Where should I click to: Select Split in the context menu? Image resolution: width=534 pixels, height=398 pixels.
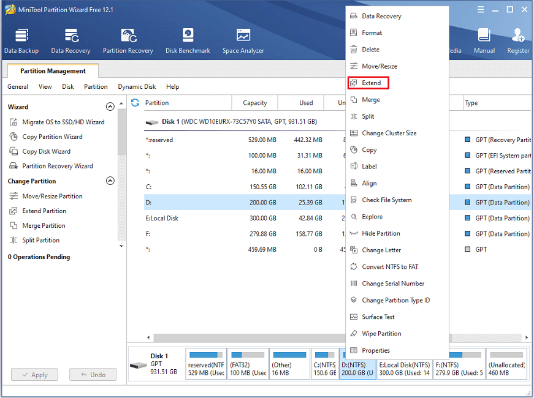397,116
